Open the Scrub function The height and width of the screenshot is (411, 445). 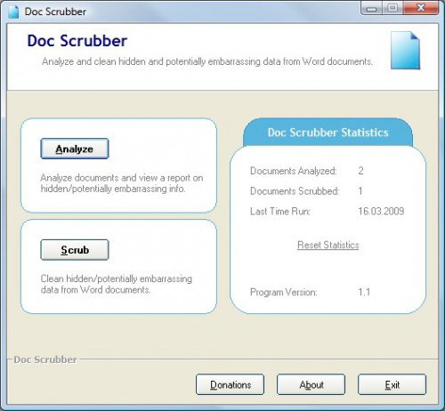click(75, 250)
